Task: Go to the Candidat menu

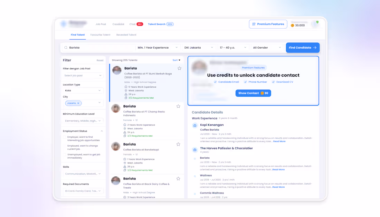Action: tap(118, 24)
